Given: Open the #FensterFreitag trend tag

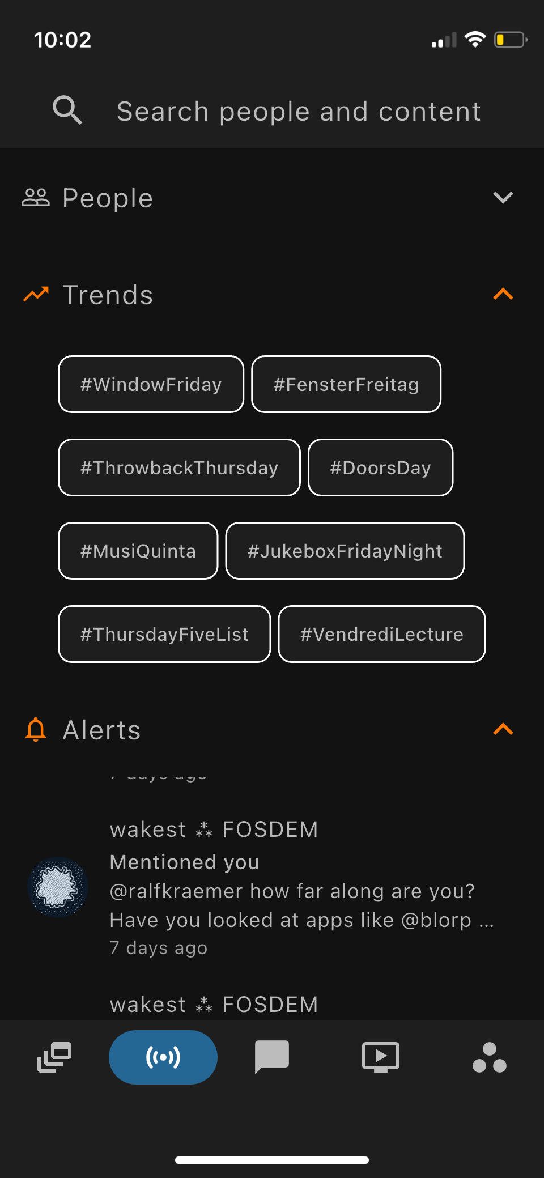Looking at the screenshot, I should click(x=346, y=384).
